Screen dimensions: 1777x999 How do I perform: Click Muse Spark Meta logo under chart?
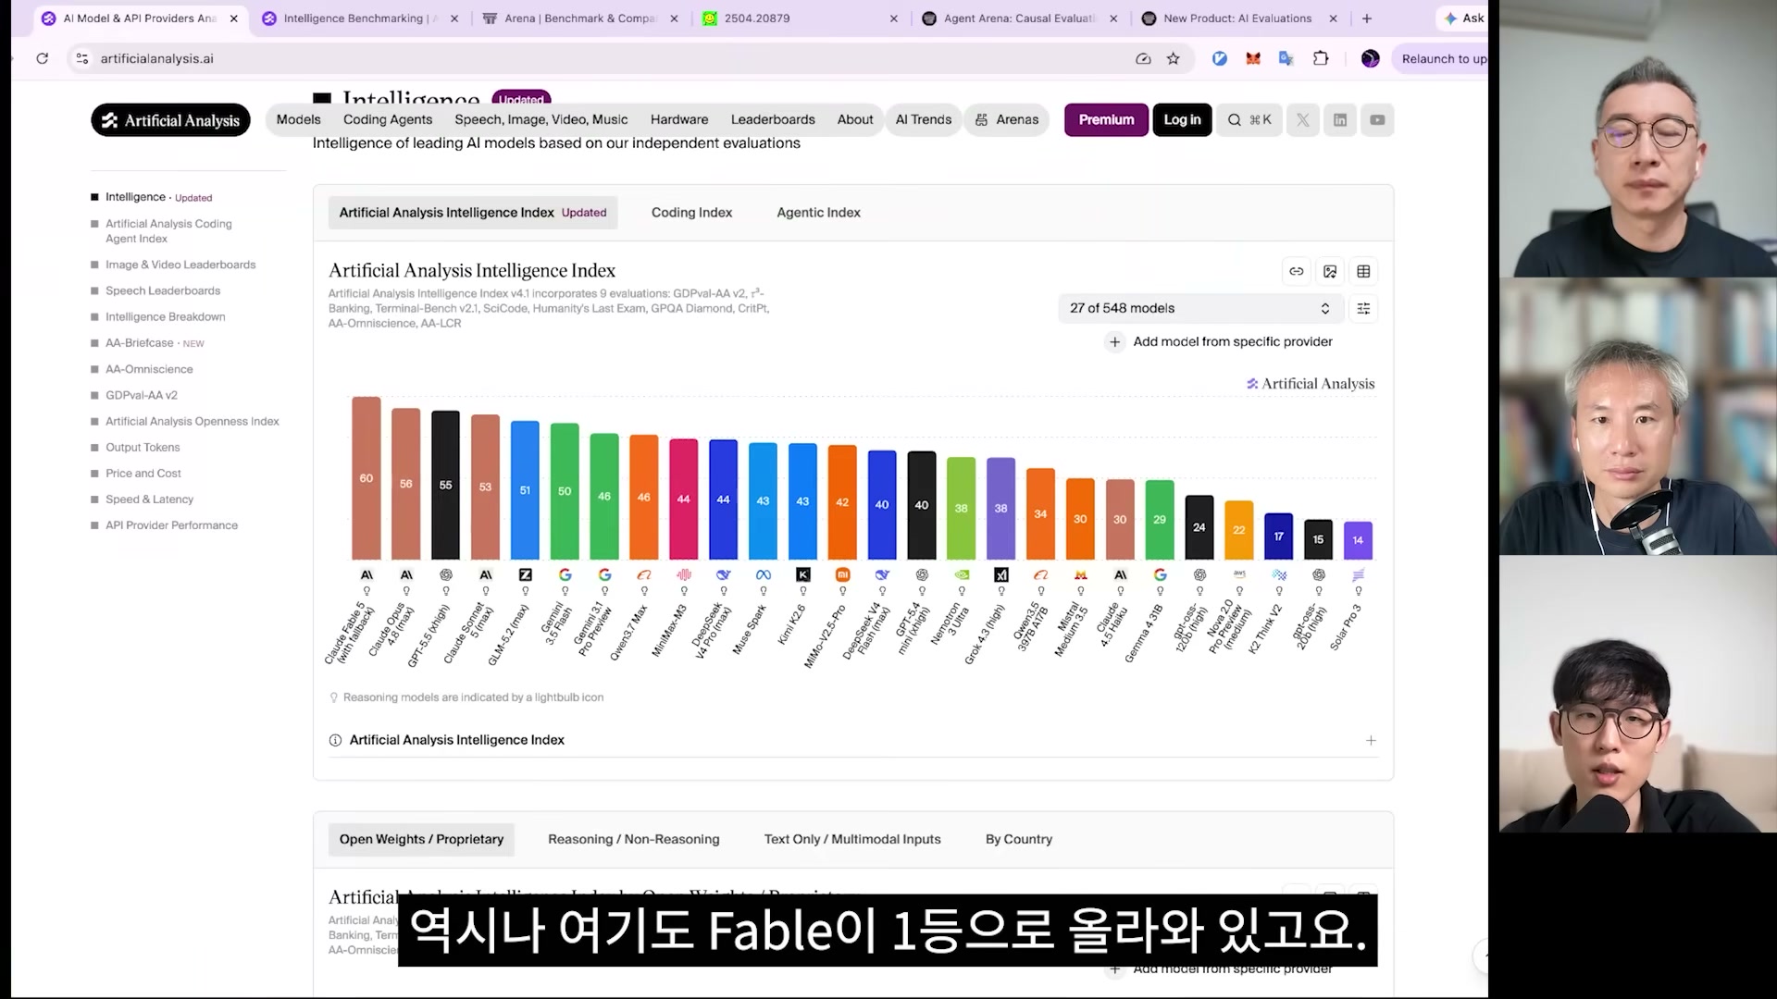click(x=764, y=574)
